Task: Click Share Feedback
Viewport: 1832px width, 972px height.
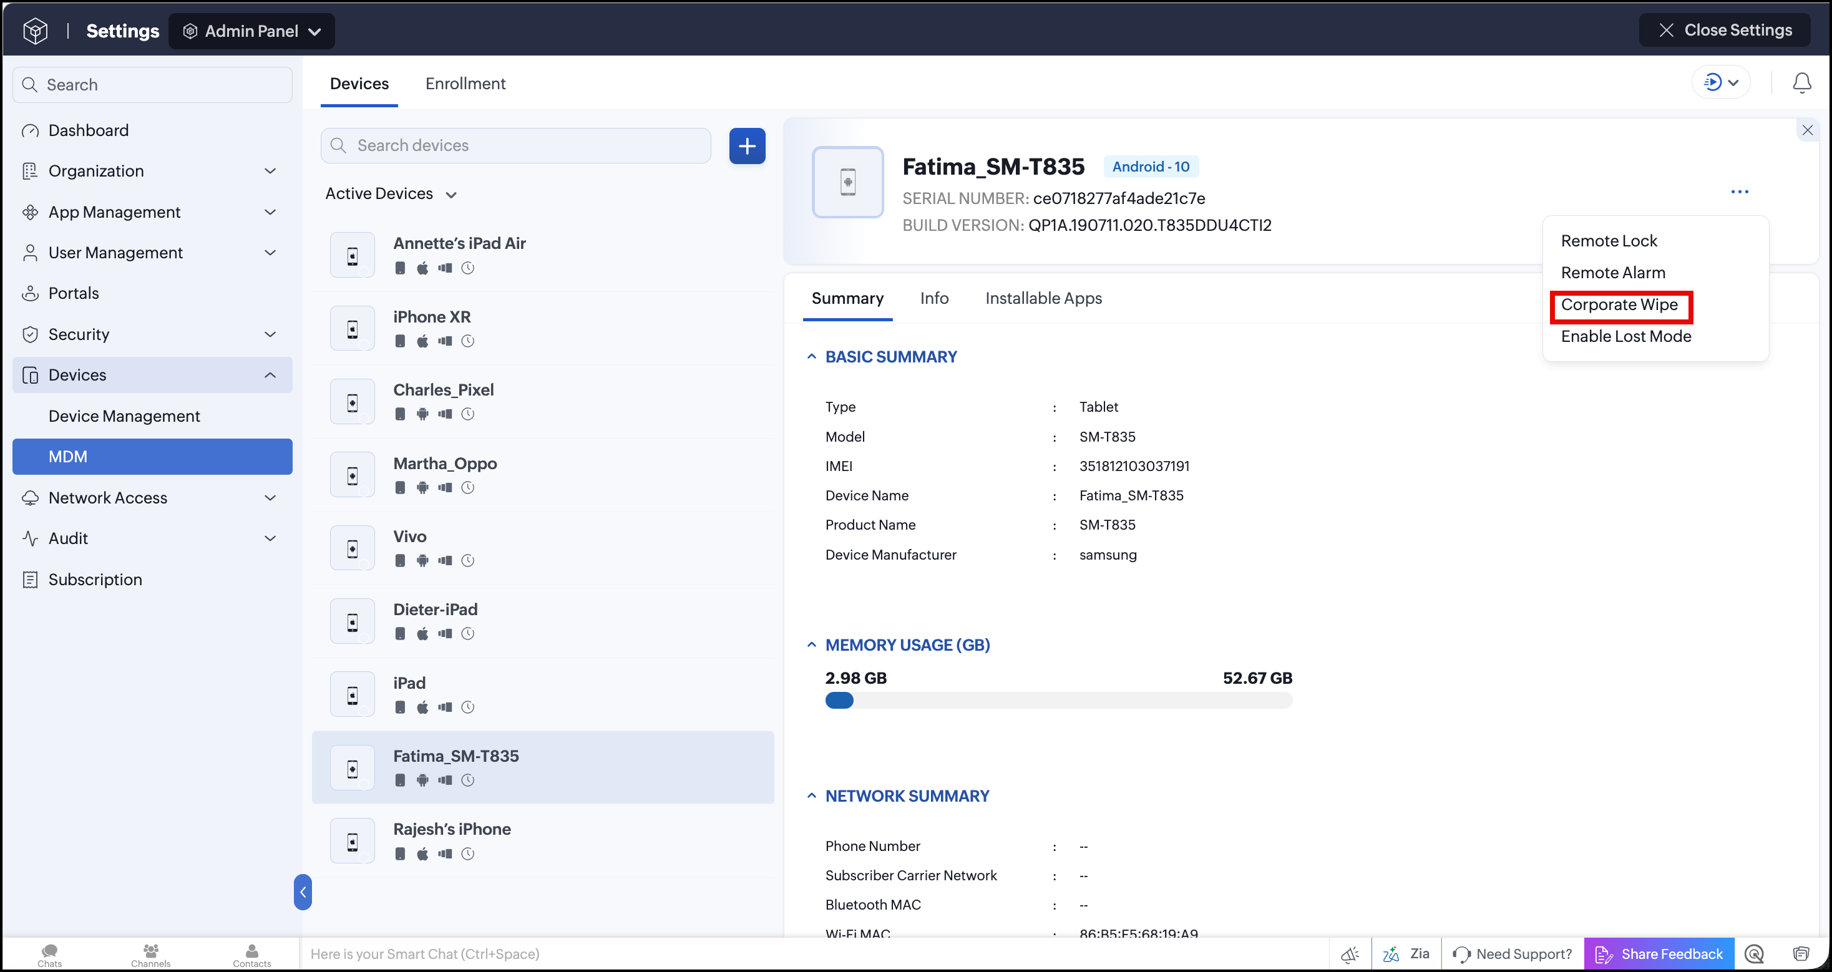Action: click(x=1659, y=955)
